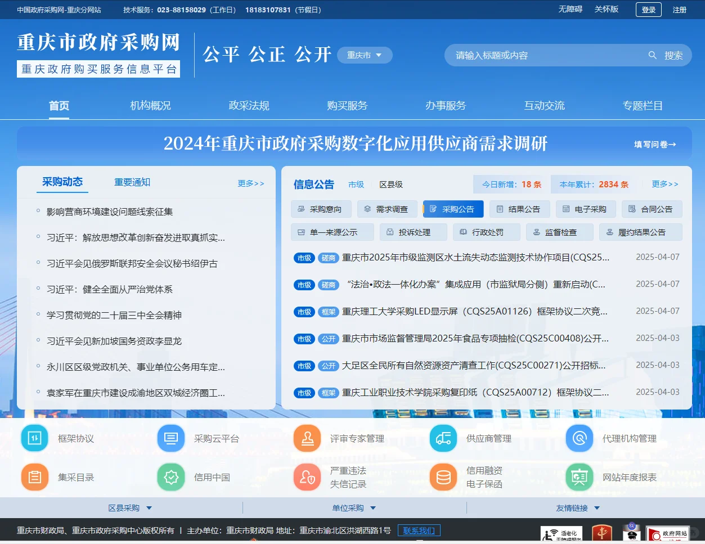Switch to the 重要通知 tab
This screenshot has height=544, width=705.
132,182
